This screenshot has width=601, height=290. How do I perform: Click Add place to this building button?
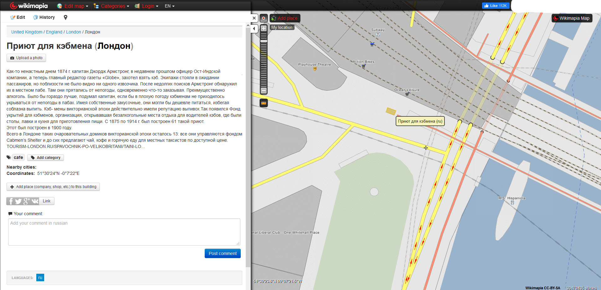[x=53, y=187]
